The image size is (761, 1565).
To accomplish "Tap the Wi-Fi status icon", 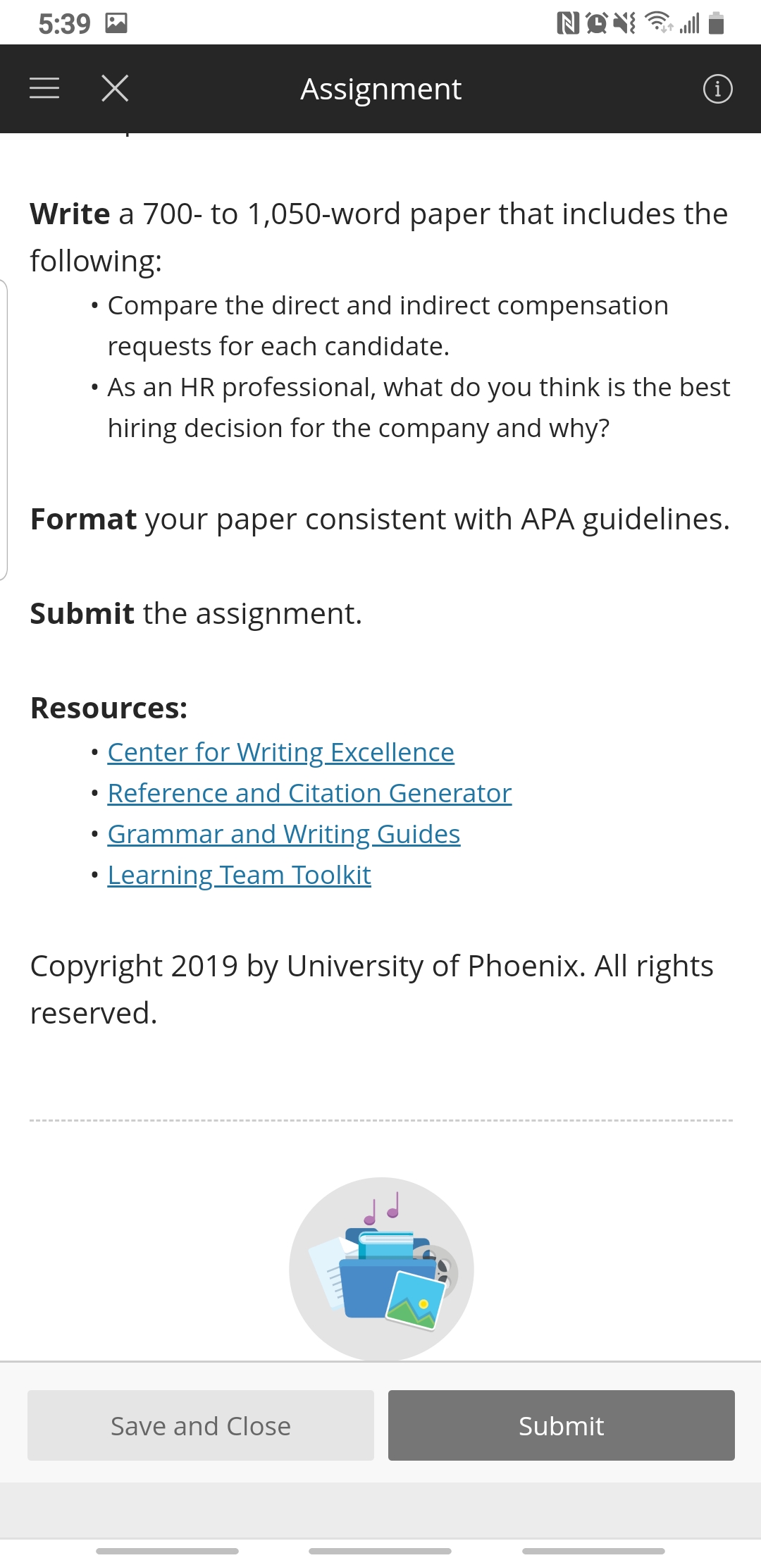I will point(658,23).
